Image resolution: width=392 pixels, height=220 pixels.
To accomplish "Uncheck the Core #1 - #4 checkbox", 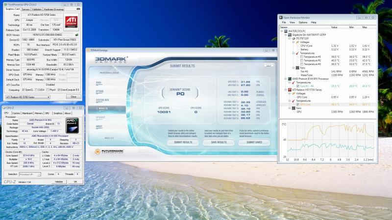I will [298, 86].
